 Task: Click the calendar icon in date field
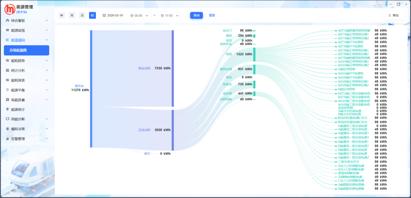click(x=104, y=16)
